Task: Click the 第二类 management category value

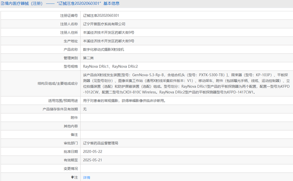Action: (88, 58)
